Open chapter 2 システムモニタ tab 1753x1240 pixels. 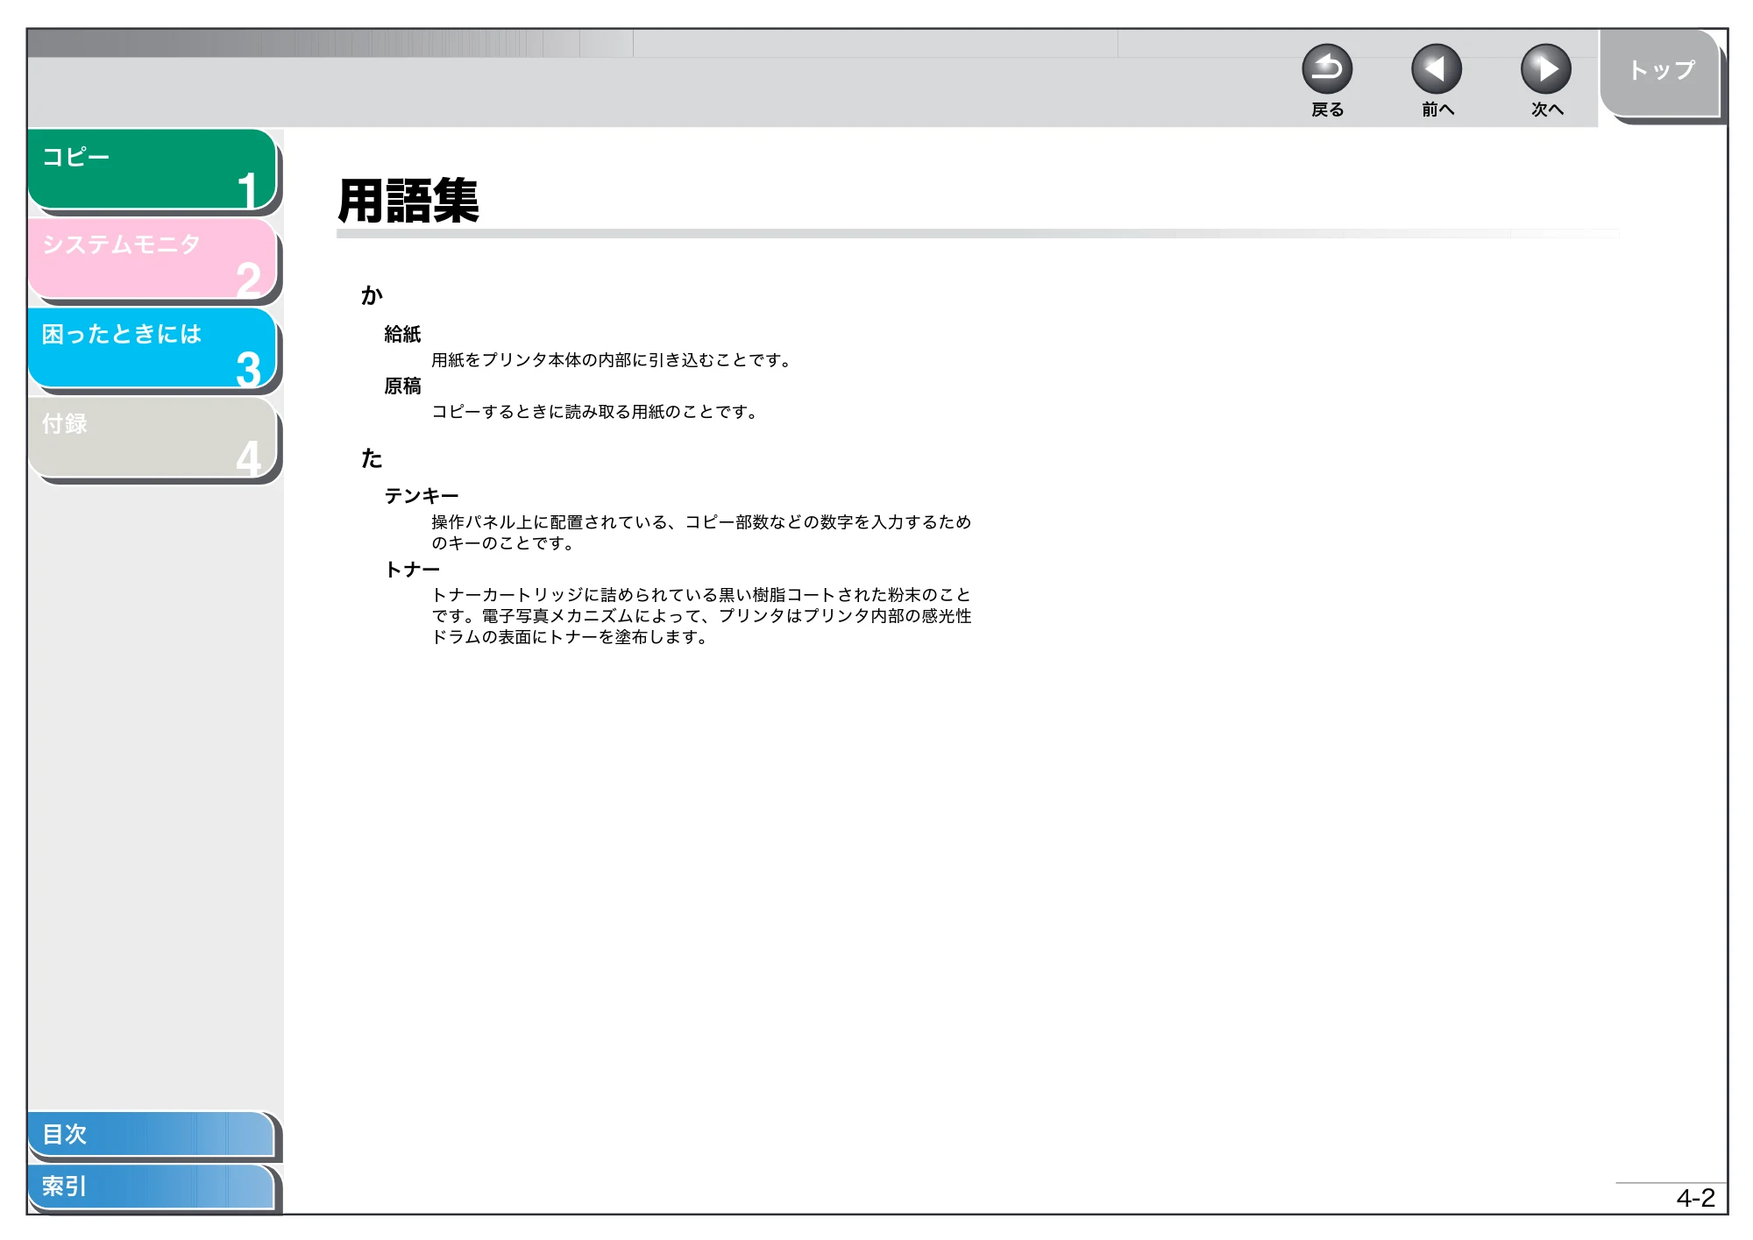tap(153, 259)
